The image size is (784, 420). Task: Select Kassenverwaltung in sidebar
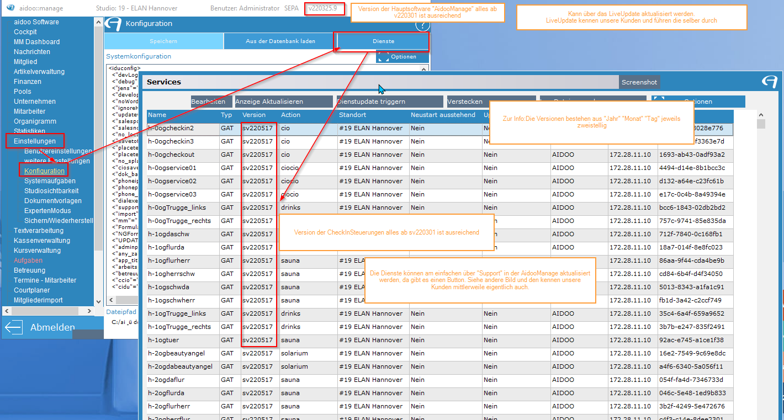tap(42, 241)
